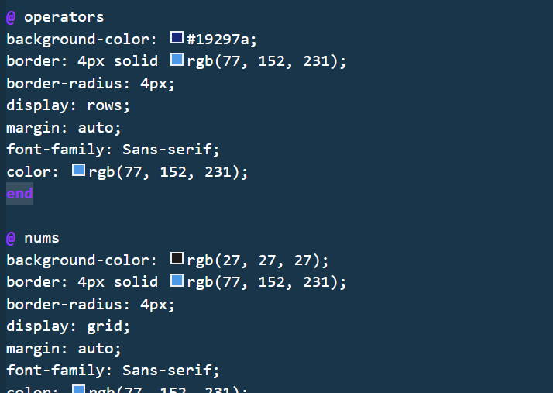
Task: Click the "@" symbol before operators
Action: point(11,16)
